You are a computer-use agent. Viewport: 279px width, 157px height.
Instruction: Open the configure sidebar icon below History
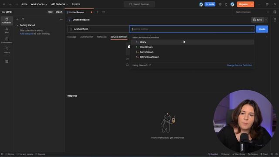(7, 61)
